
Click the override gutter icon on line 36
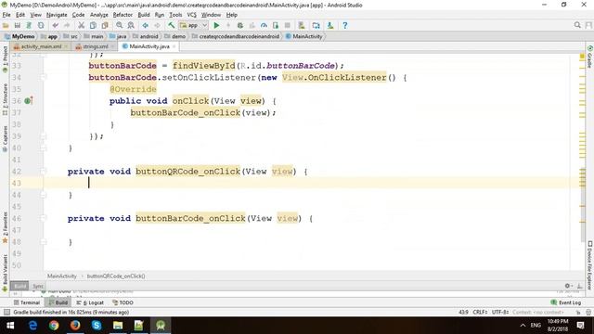(x=29, y=101)
